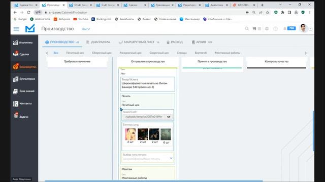Screen dimensions: 325x182
Task: Switch to ПРОИЗВОДСТВО tab
Action: pos(62,42)
